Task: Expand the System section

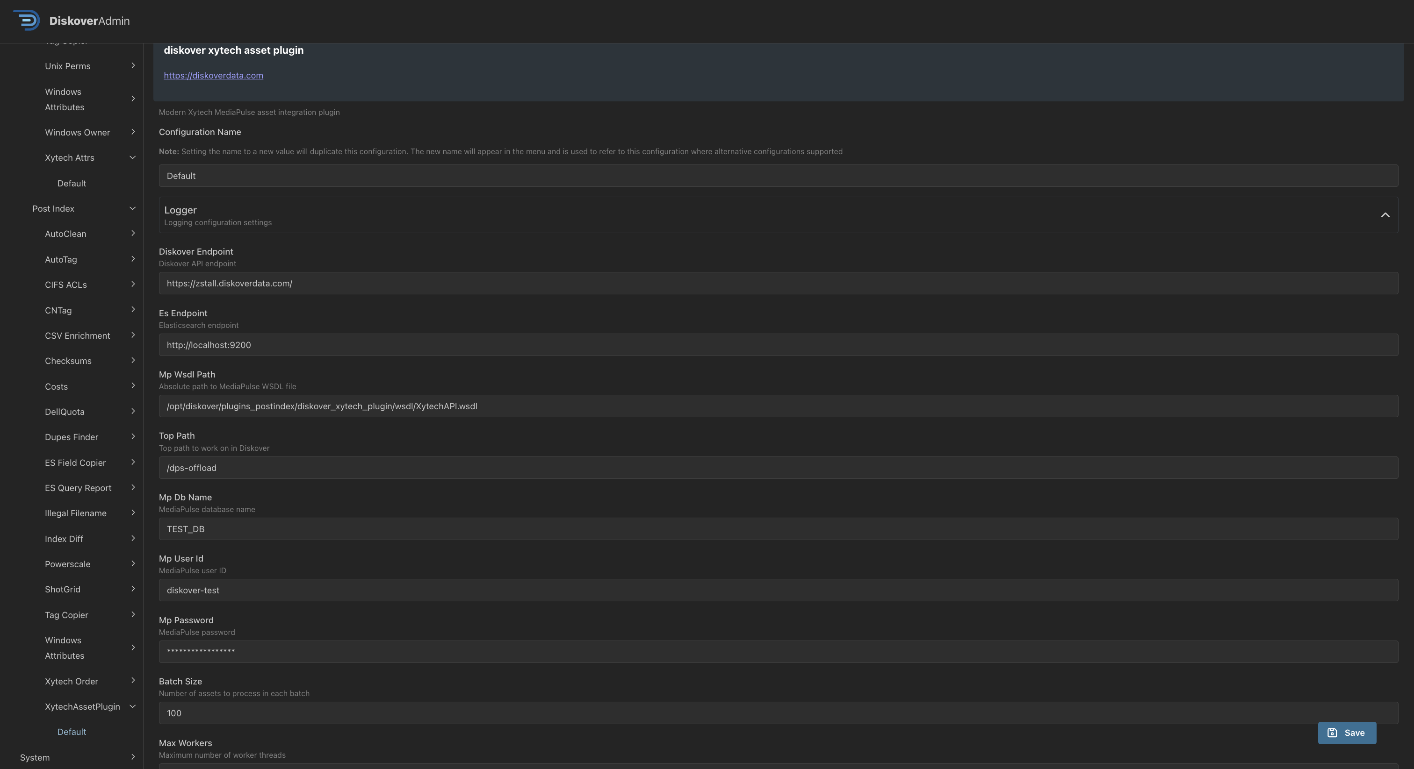Action: pos(78,757)
